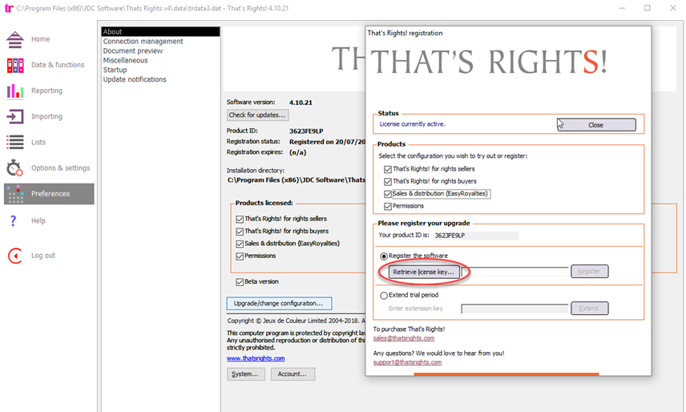Open the Lists icon

pyautogui.click(x=15, y=142)
